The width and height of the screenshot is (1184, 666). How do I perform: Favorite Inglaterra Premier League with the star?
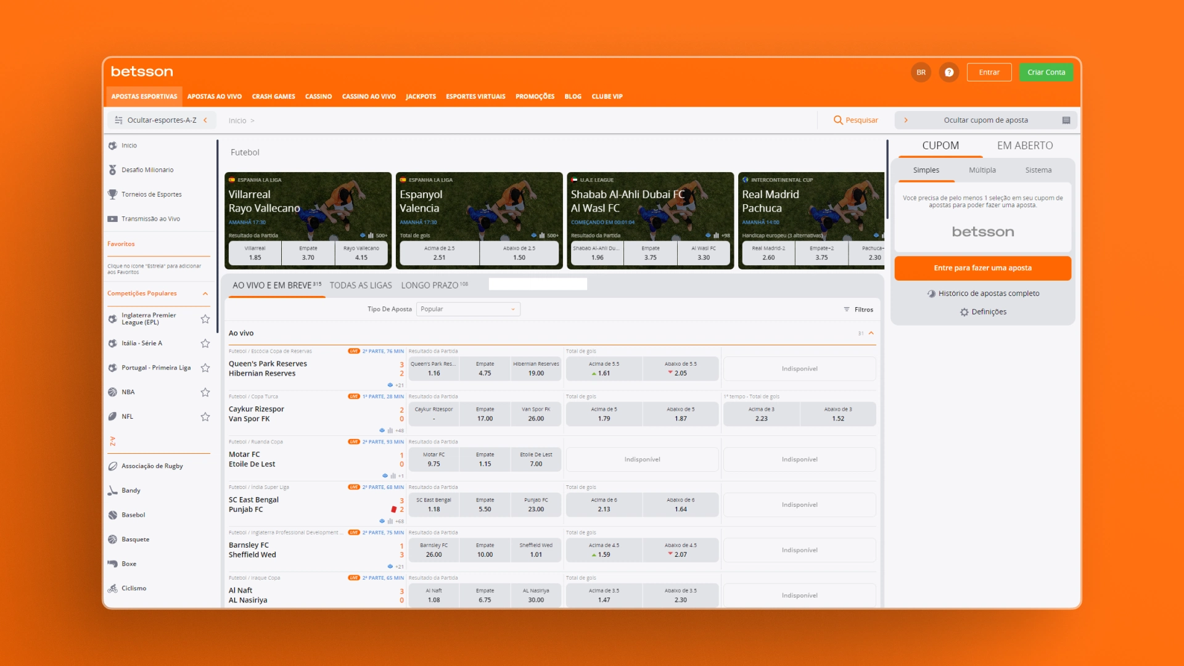[x=205, y=319]
